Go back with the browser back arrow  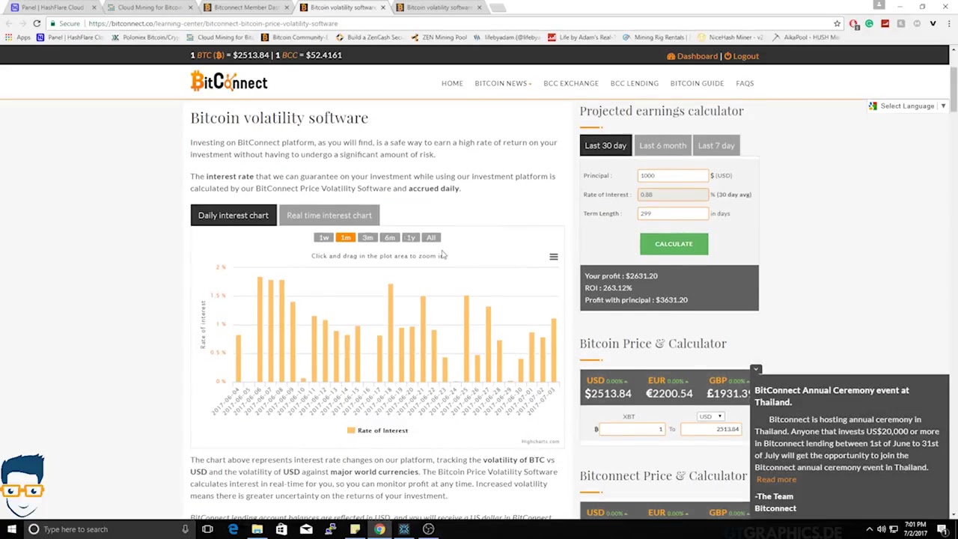tap(7, 23)
